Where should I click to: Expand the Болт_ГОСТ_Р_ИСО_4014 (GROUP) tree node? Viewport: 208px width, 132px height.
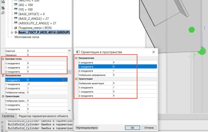[x=12, y=32]
